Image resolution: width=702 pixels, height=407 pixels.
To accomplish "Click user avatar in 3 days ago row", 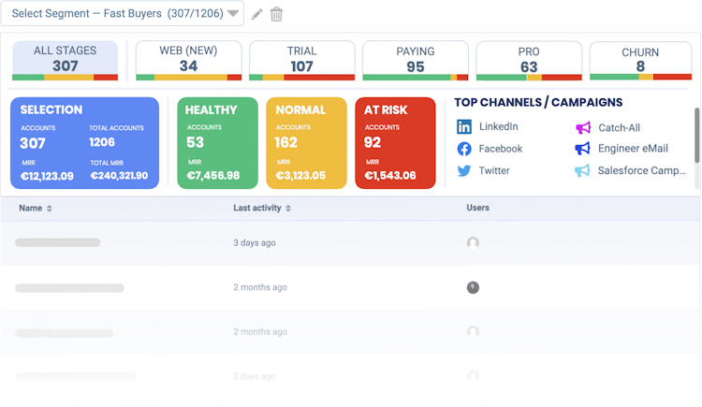I will pyautogui.click(x=473, y=242).
